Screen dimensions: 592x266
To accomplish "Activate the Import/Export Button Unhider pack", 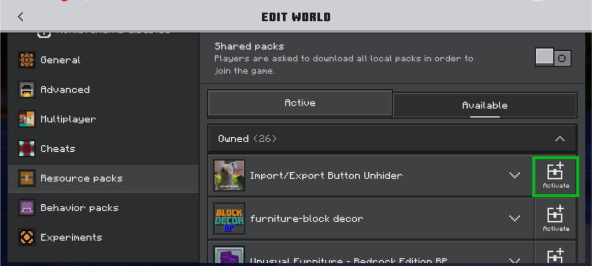I will click(556, 177).
